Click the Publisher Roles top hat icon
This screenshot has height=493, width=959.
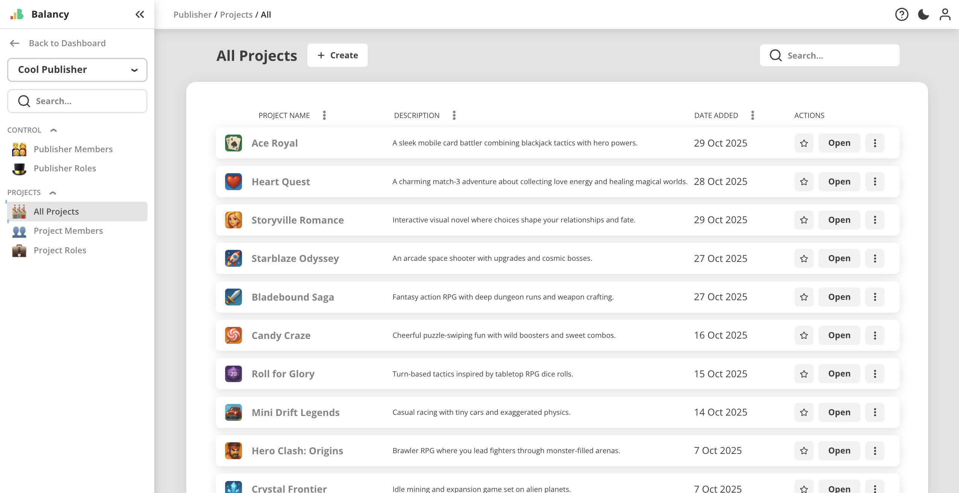click(19, 169)
